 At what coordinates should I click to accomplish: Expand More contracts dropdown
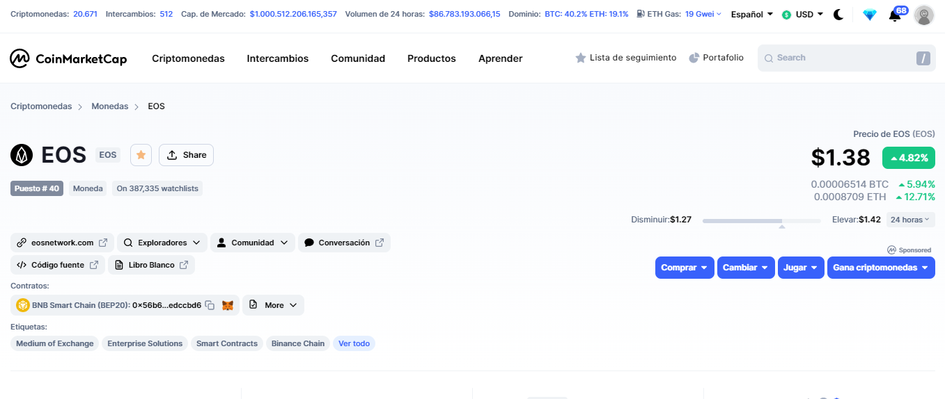273,305
